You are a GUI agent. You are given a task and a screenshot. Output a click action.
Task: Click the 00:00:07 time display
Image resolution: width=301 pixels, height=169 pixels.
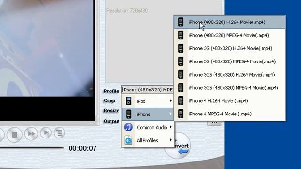pyautogui.click(x=83, y=148)
